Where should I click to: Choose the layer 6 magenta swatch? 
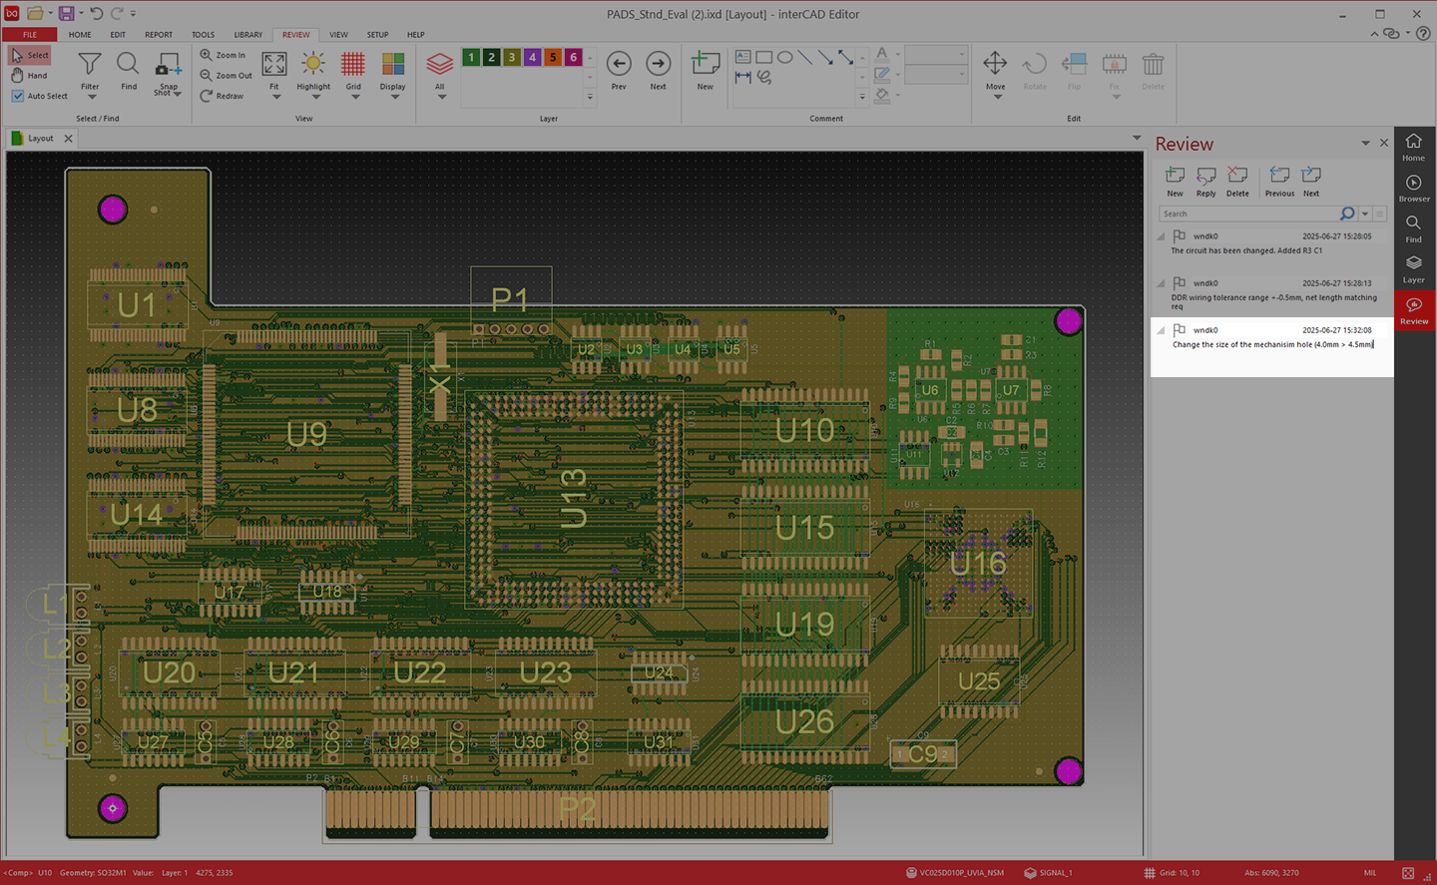pyautogui.click(x=573, y=58)
